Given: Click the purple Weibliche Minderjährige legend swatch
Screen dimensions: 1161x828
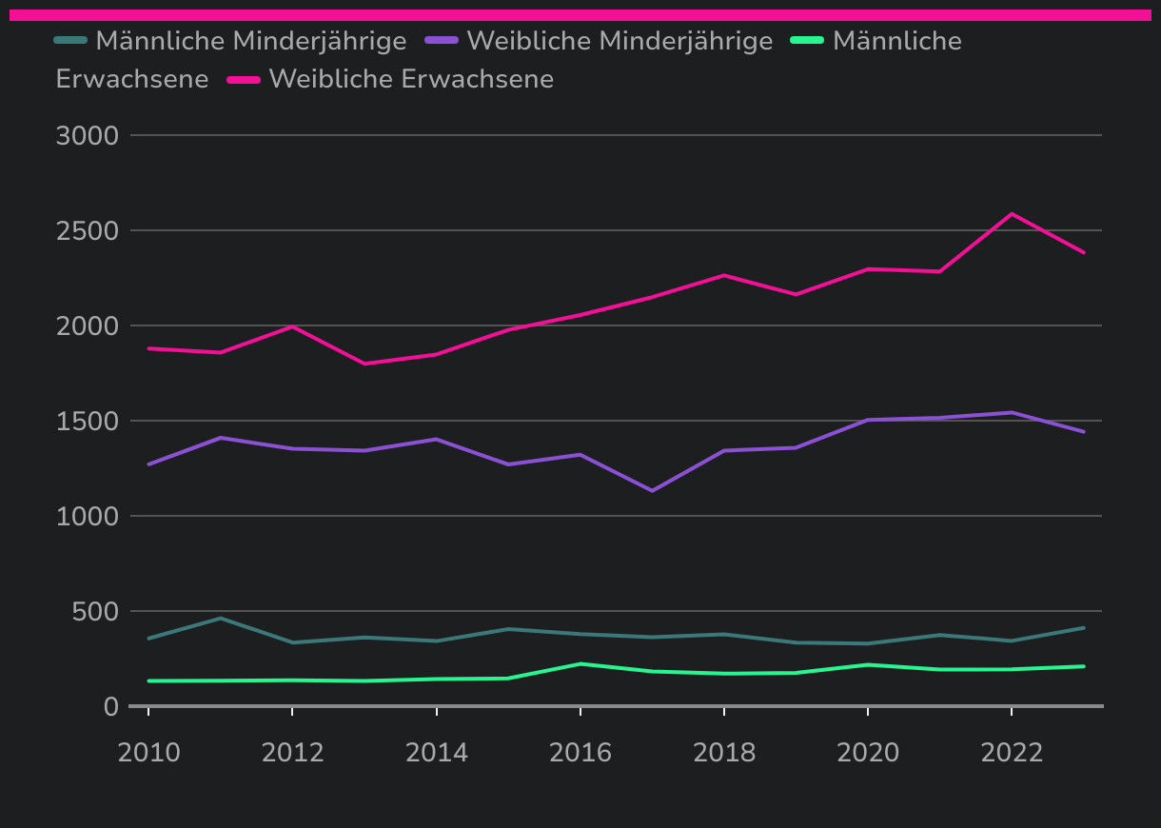Looking at the screenshot, I should tap(443, 41).
